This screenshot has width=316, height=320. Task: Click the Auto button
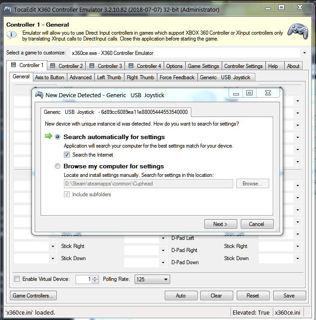181,296
